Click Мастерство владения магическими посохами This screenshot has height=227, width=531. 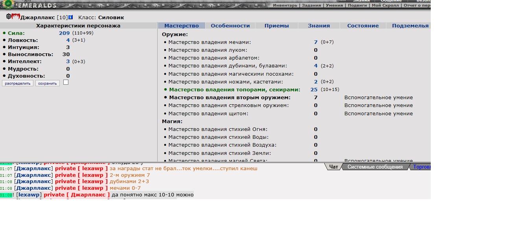232,74
